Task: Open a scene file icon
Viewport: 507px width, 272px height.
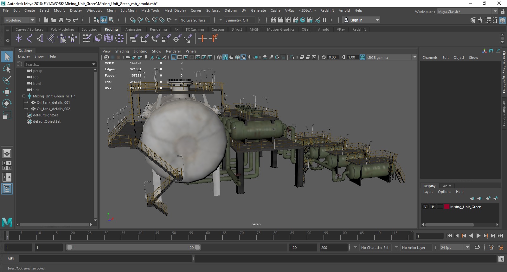Action: click(53, 20)
